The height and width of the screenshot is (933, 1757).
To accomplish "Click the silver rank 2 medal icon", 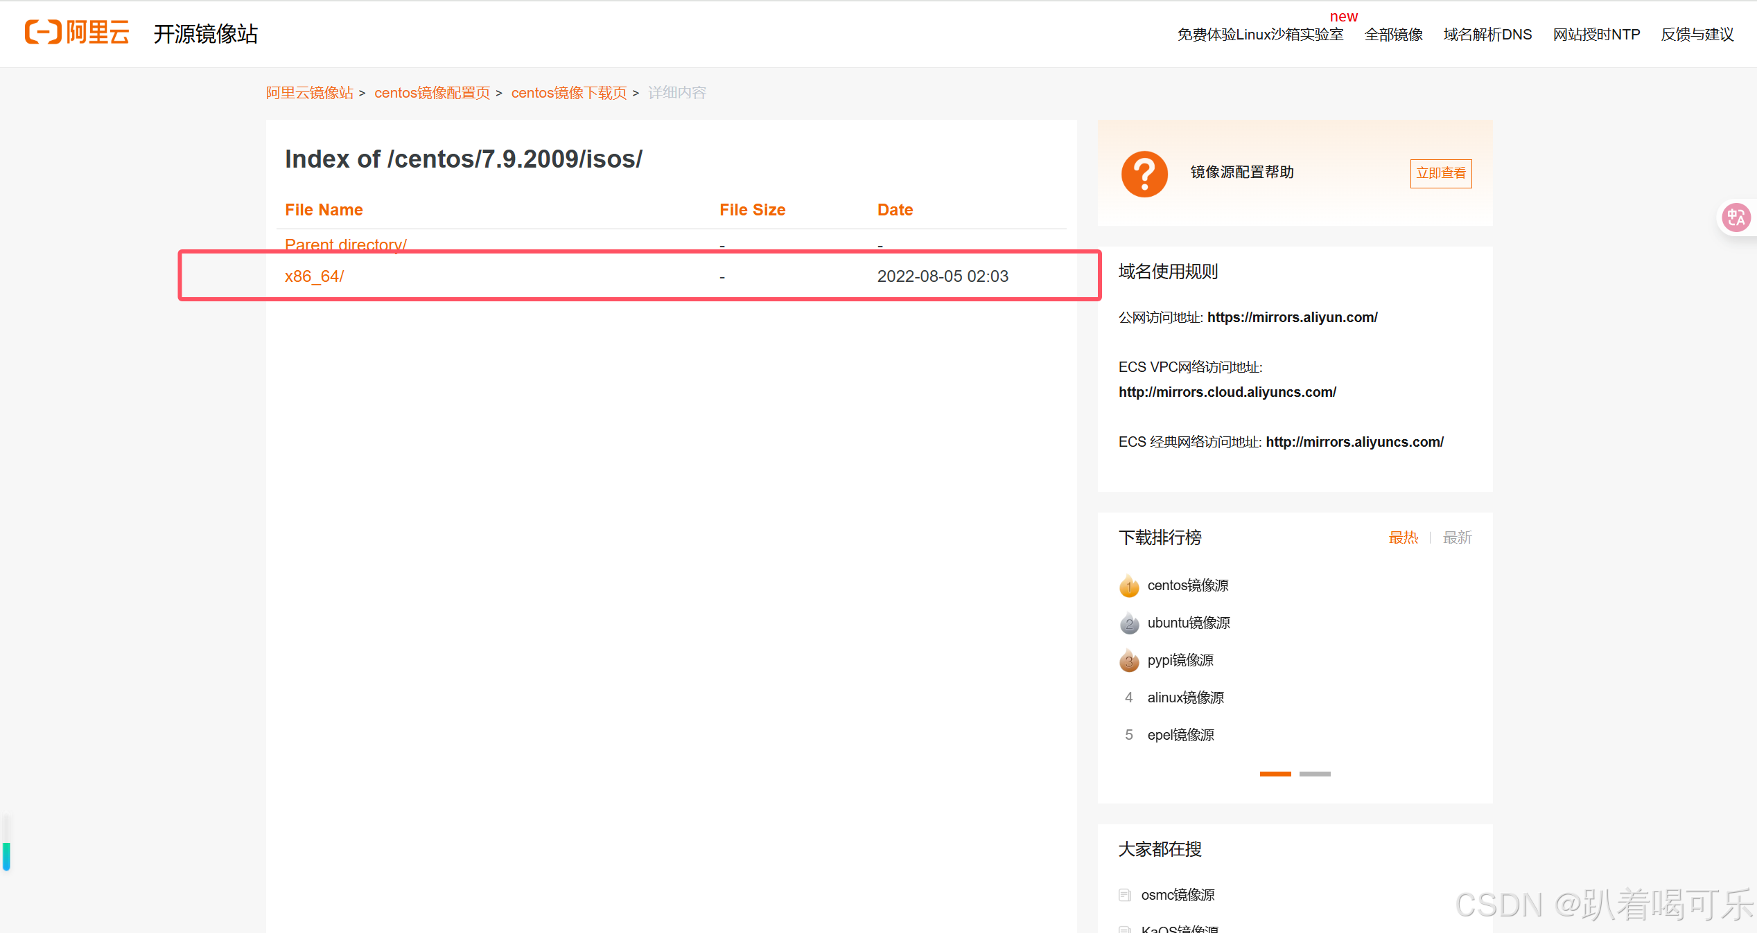I will [x=1129, y=623].
